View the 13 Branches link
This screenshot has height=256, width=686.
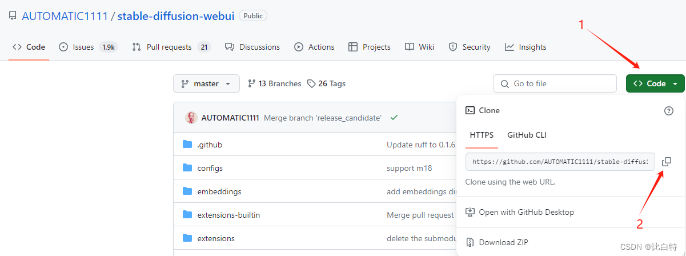point(275,83)
